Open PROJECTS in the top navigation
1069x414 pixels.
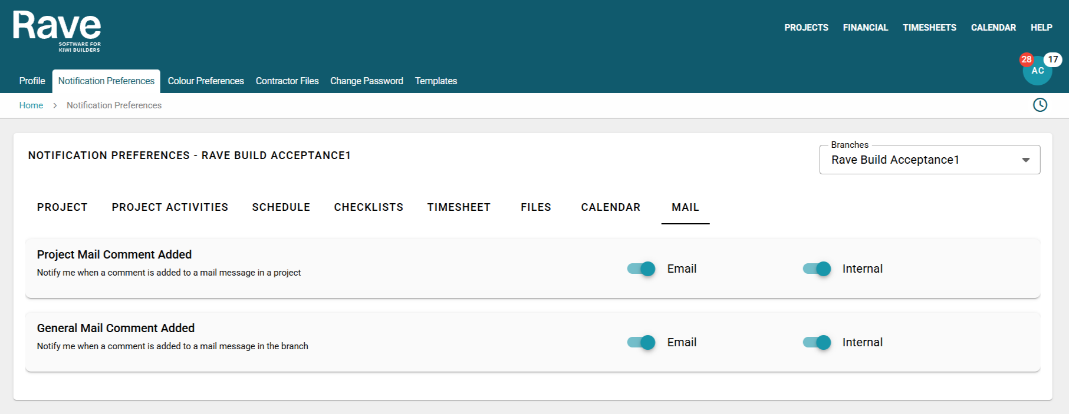[x=806, y=28]
